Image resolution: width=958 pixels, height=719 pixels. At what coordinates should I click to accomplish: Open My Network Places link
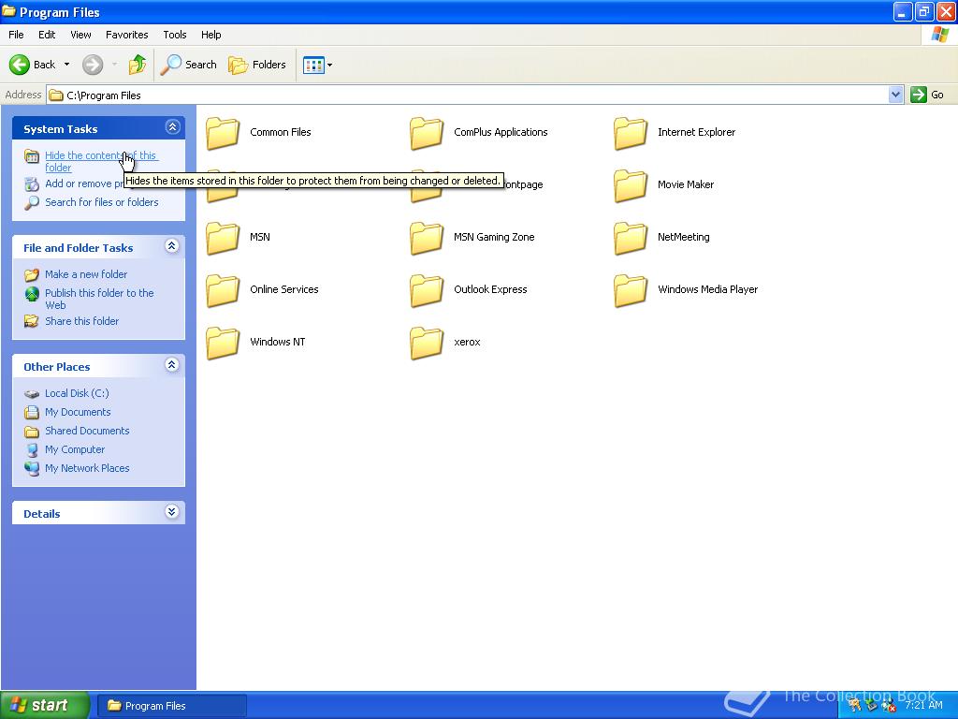pos(87,468)
